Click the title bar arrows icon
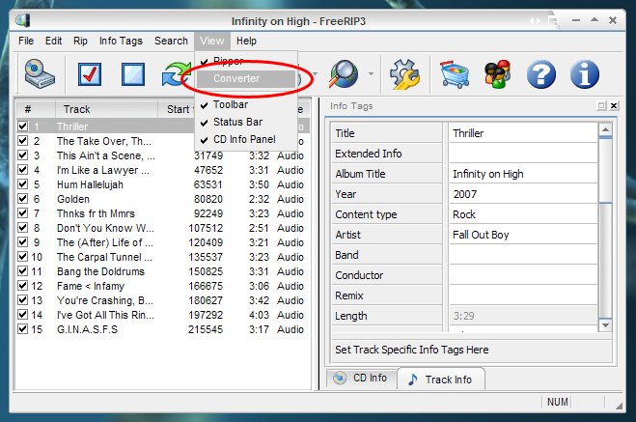636x422 pixels. pyautogui.click(x=535, y=20)
